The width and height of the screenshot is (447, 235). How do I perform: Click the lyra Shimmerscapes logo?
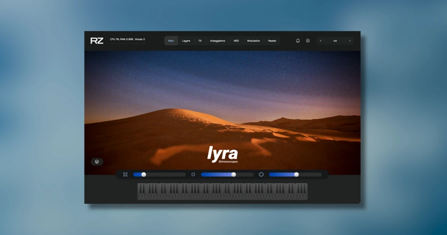(x=222, y=155)
